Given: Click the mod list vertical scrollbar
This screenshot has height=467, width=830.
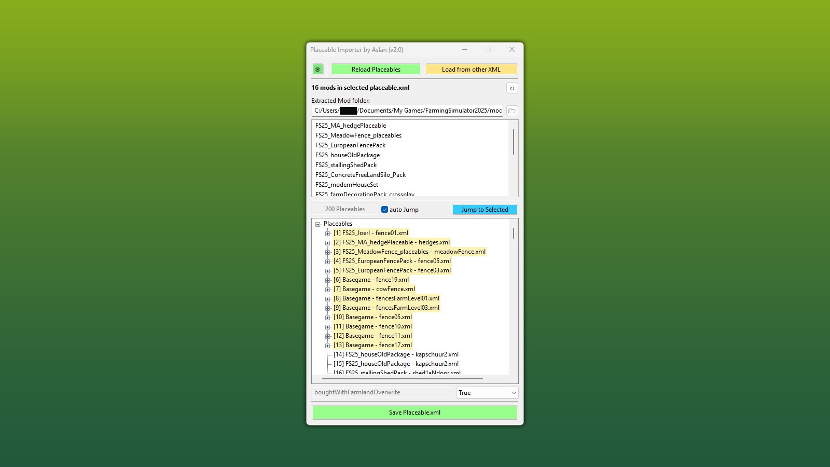Looking at the screenshot, I should tap(514, 142).
